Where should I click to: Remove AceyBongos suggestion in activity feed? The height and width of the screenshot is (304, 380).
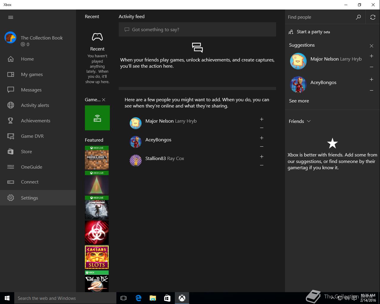[x=262, y=147]
